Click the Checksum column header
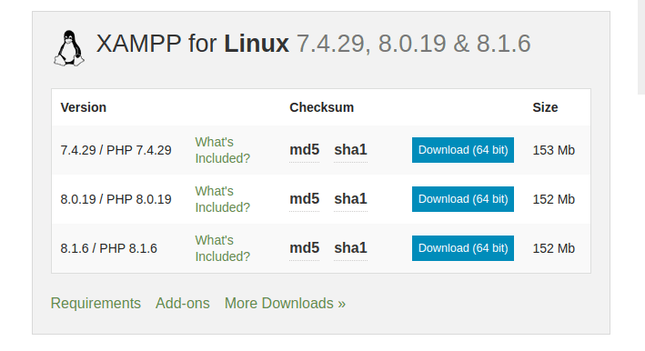The height and width of the screenshot is (351, 645). (322, 107)
